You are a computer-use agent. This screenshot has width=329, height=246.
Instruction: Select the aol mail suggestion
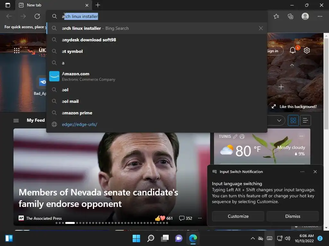pos(156,101)
